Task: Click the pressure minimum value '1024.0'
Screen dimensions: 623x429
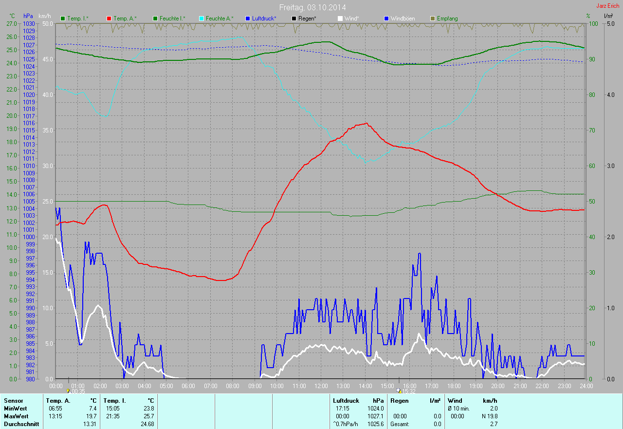Action: point(375,409)
